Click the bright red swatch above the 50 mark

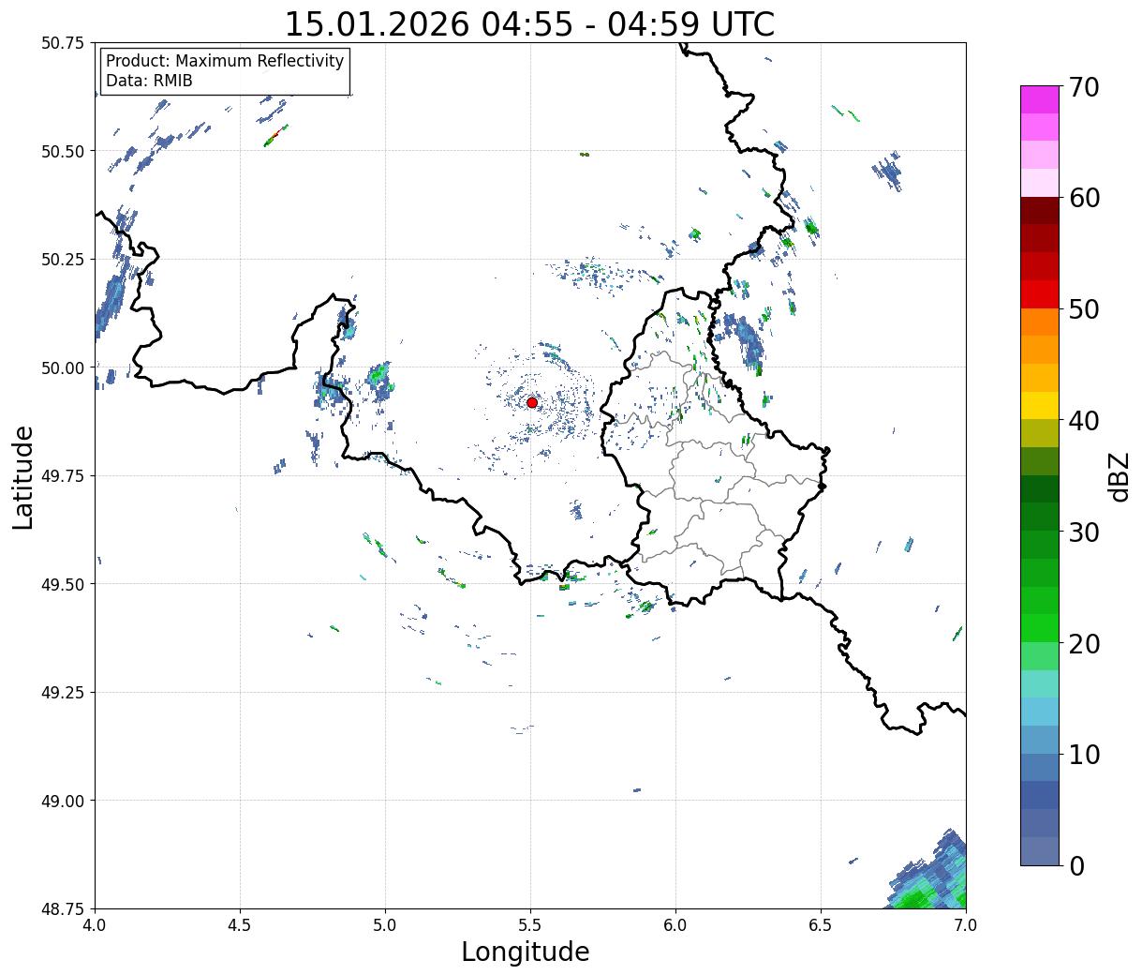pos(1040,294)
